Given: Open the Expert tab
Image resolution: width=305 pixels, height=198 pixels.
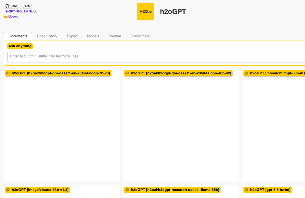Looking at the screenshot, I should [x=72, y=36].
